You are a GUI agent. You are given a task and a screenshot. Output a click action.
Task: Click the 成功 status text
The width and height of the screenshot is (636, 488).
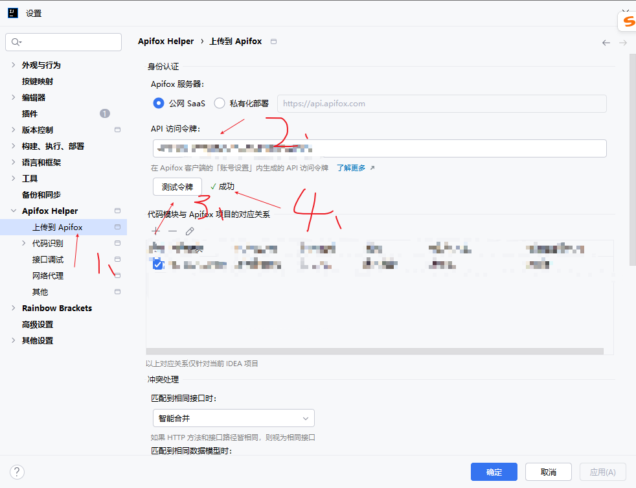(x=226, y=187)
